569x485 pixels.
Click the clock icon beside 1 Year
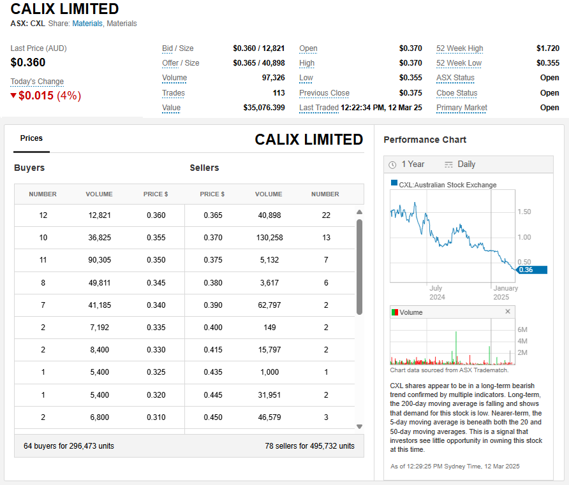[392, 164]
